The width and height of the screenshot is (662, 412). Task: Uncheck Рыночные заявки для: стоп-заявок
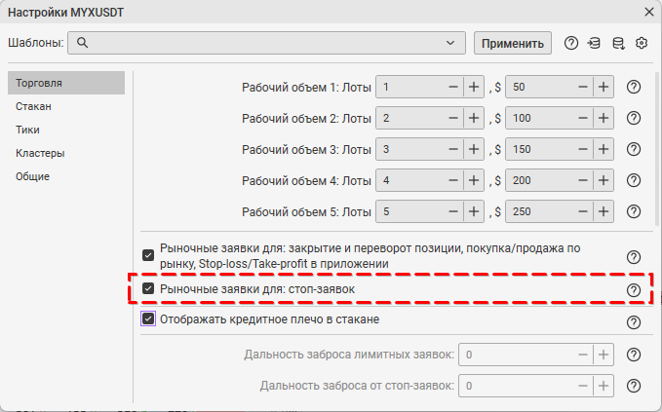coord(148,289)
